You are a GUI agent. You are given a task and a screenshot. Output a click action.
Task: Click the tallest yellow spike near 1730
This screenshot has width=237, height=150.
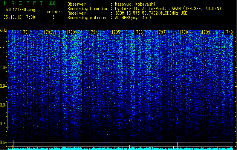click(x=14, y=145)
